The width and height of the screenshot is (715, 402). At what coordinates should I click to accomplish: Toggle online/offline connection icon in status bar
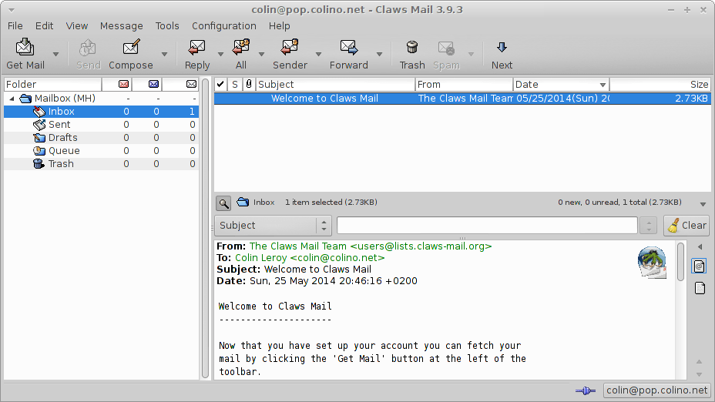click(586, 390)
